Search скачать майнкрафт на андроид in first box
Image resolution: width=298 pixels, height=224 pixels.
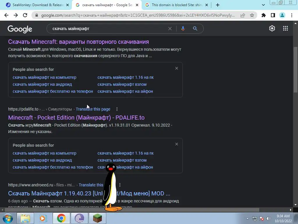point(42,84)
